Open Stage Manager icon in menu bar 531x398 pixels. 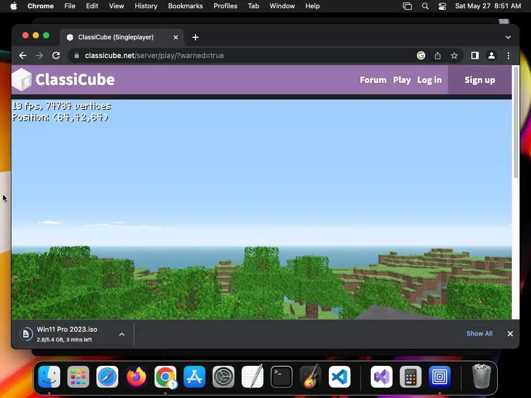pos(408,6)
